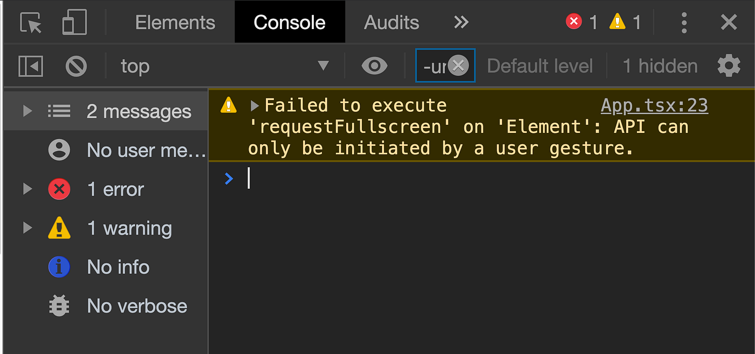
Task: Open the DevTools three-dot menu
Action: point(684,23)
